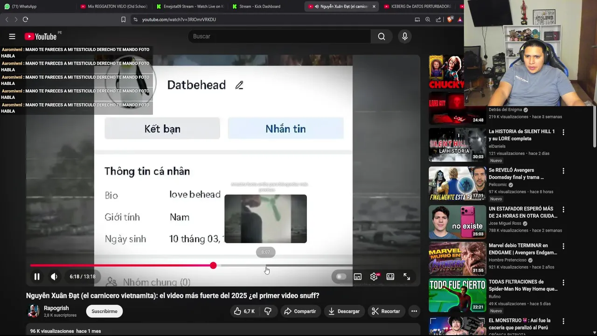
Task: Go back in browser history
Action: [x=7, y=19]
